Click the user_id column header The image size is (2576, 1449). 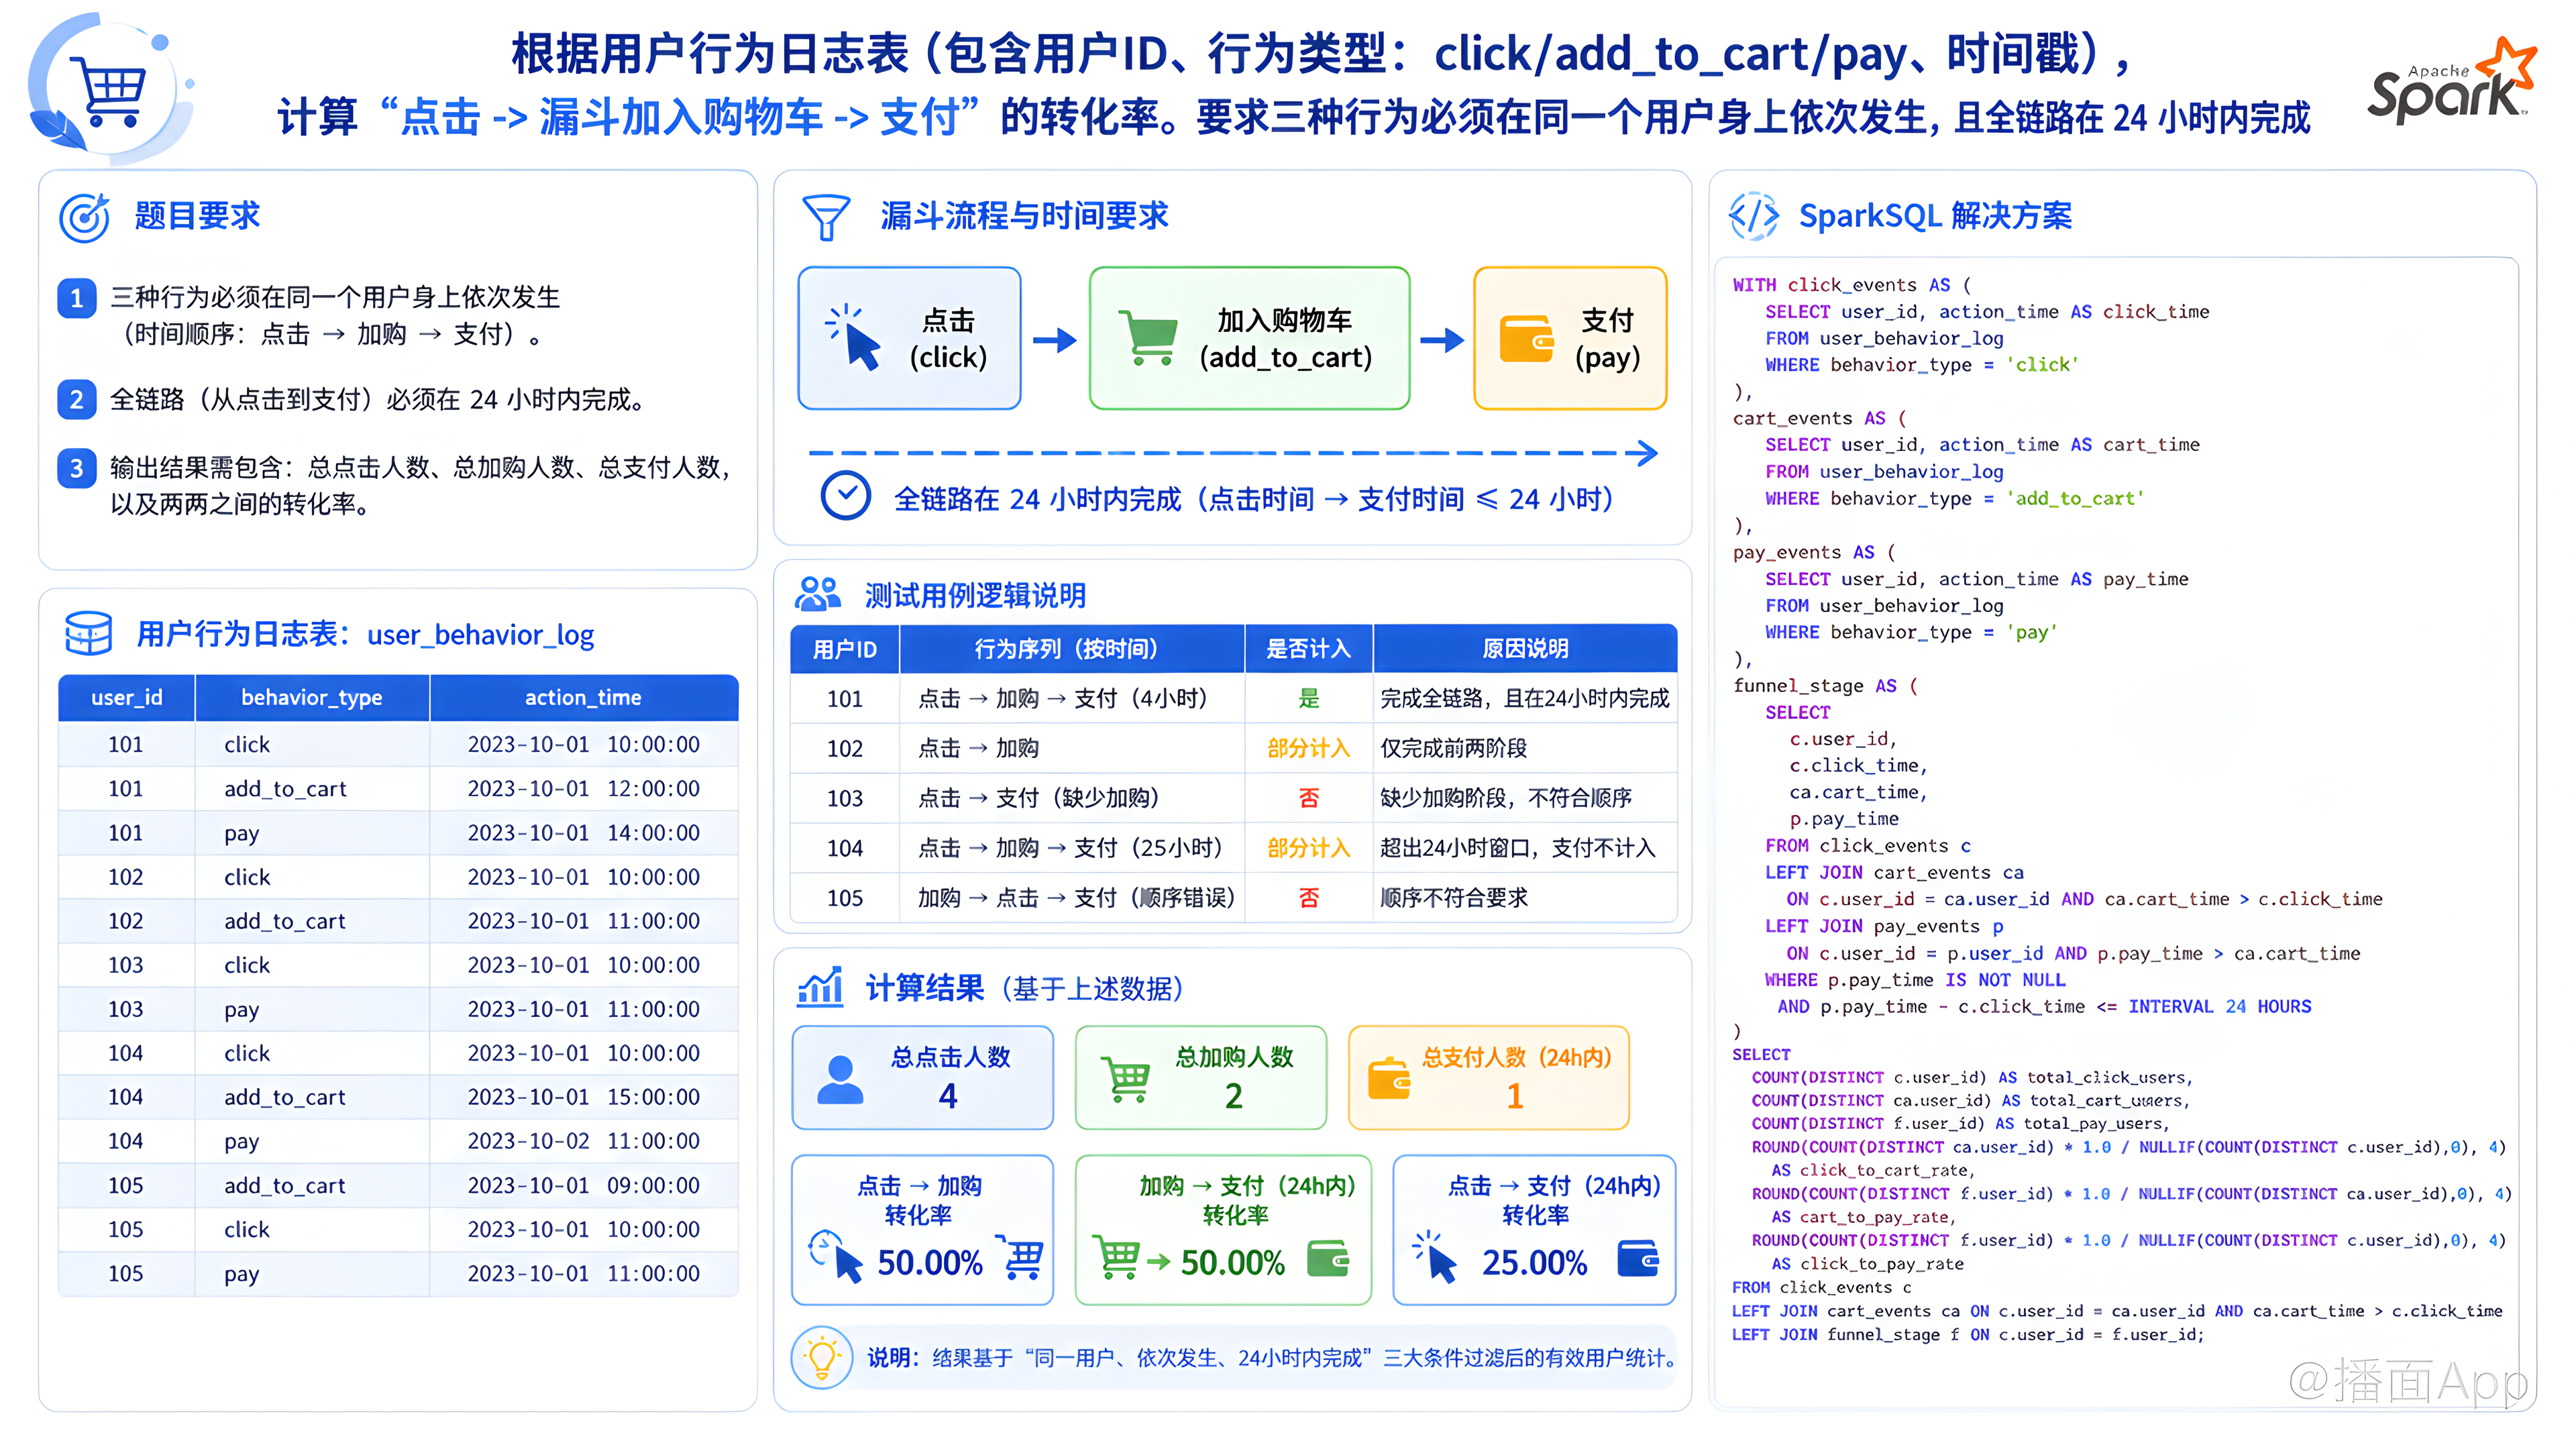coord(127,697)
